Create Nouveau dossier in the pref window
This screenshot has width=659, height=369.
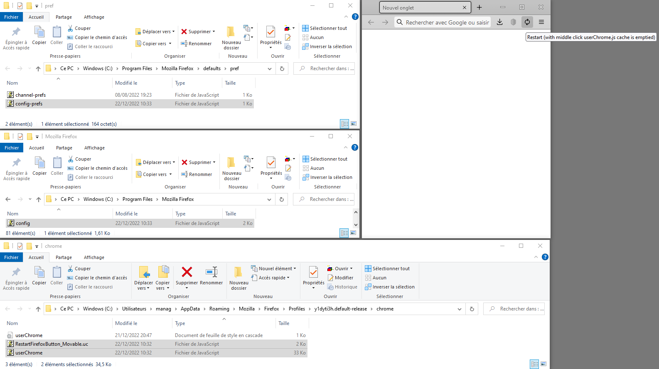231,38
